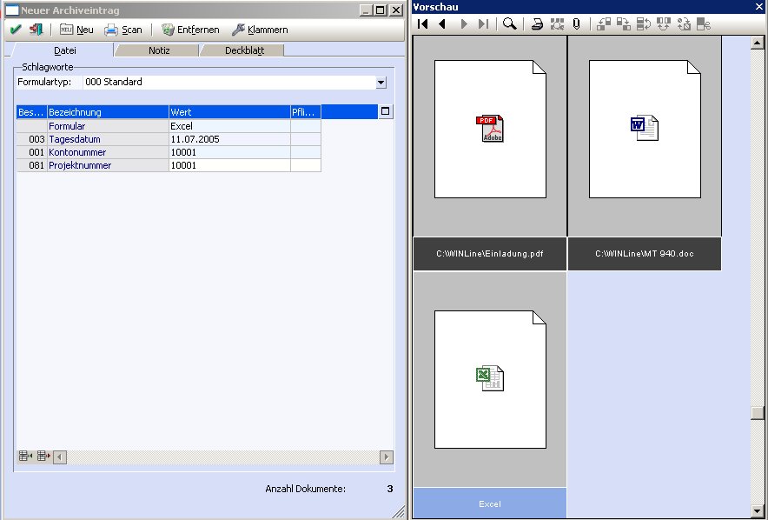768x520 pixels.
Task: Click the Vorschau scrollbar up arrow
Action: click(758, 43)
